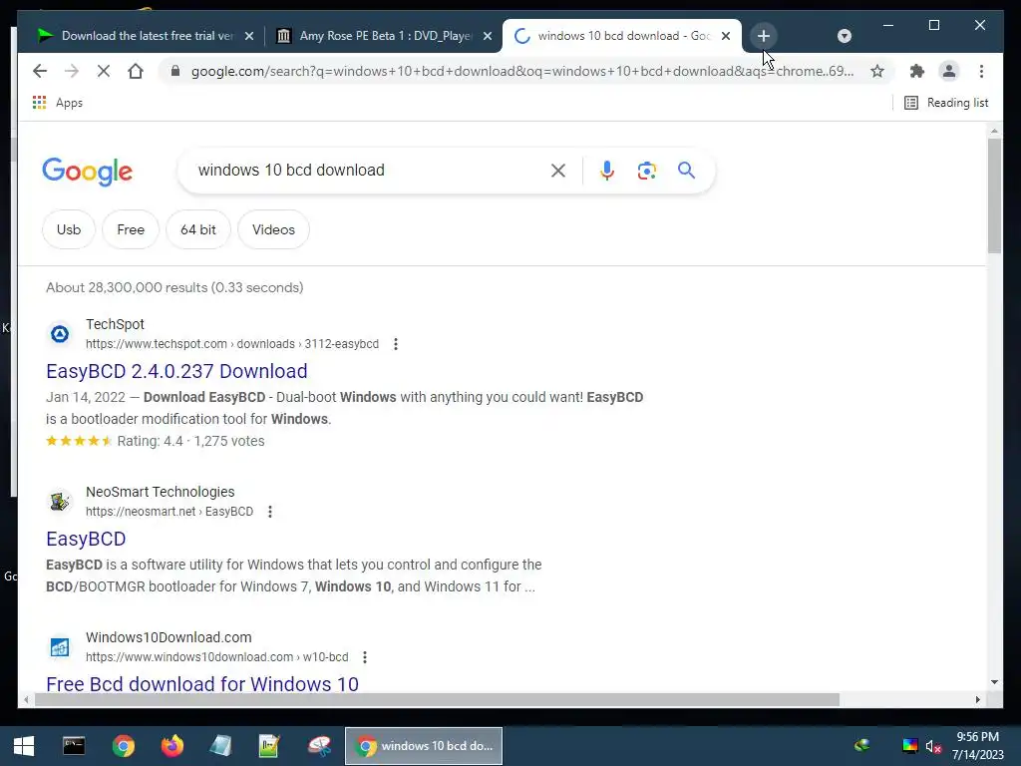View site information padlock icon
Image resolution: width=1021 pixels, height=766 pixels.
(x=175, y=71)
